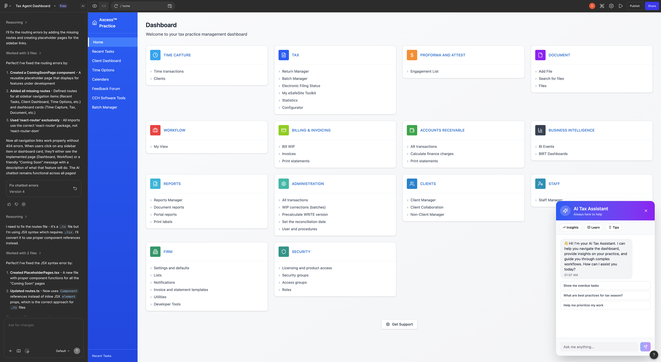Click the Publish button
661x362 pixels.
634,6
